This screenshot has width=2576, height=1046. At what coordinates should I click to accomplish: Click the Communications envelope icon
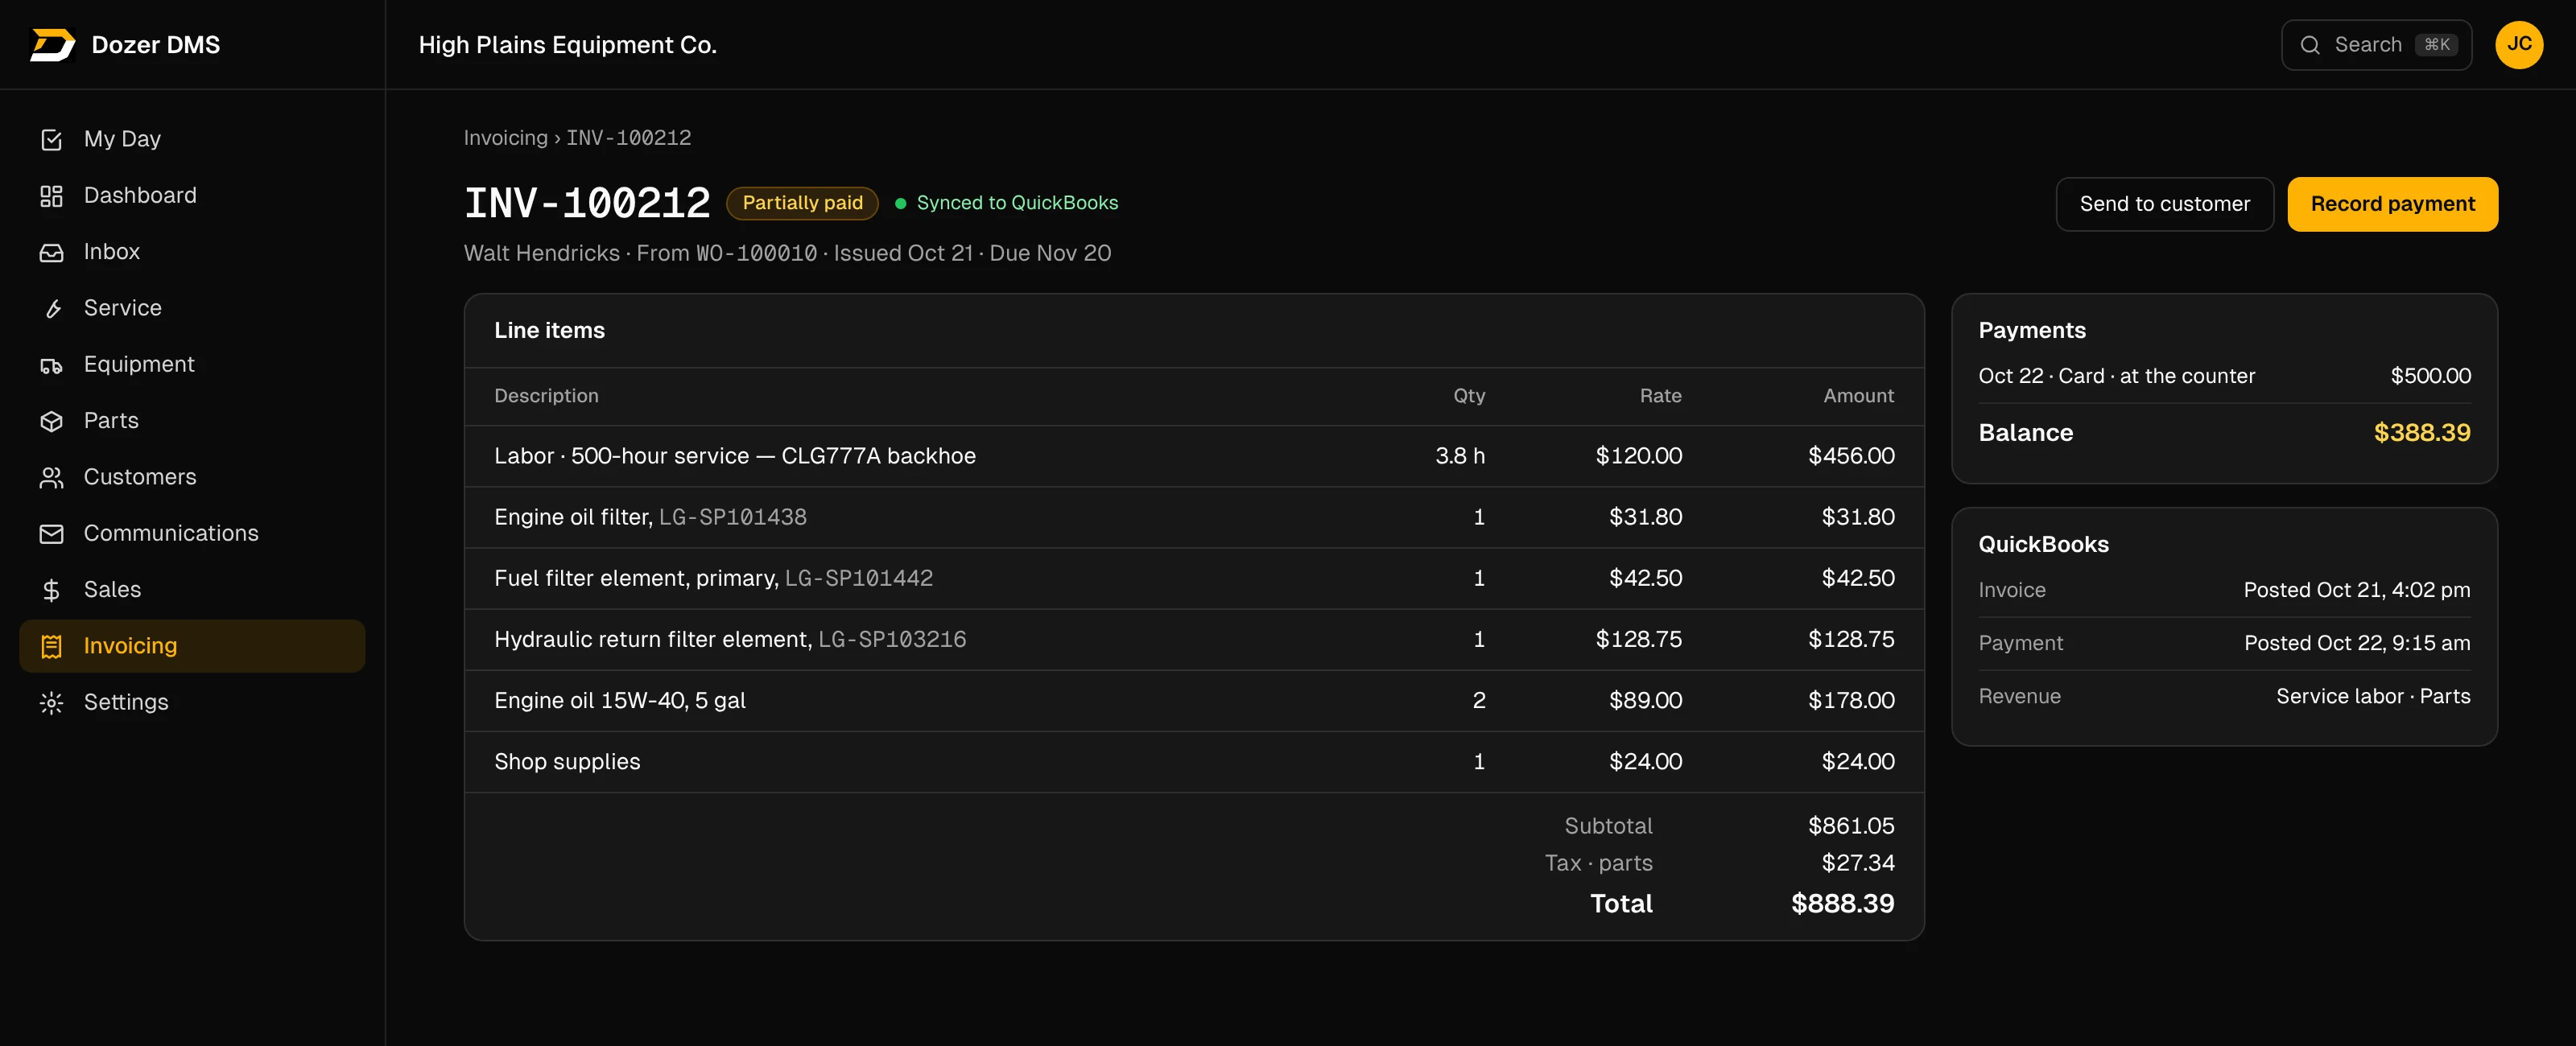[x=51, y=534]
